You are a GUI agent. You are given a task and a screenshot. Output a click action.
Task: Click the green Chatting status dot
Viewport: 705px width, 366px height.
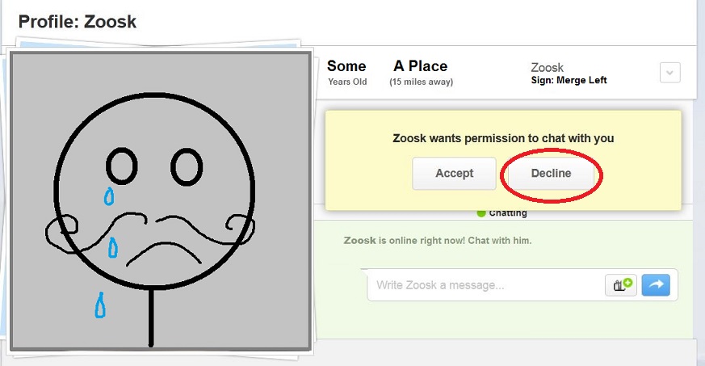pos(481,213)
